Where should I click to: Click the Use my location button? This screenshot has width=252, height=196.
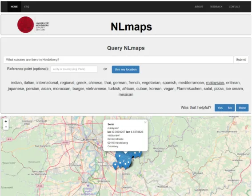126,69
